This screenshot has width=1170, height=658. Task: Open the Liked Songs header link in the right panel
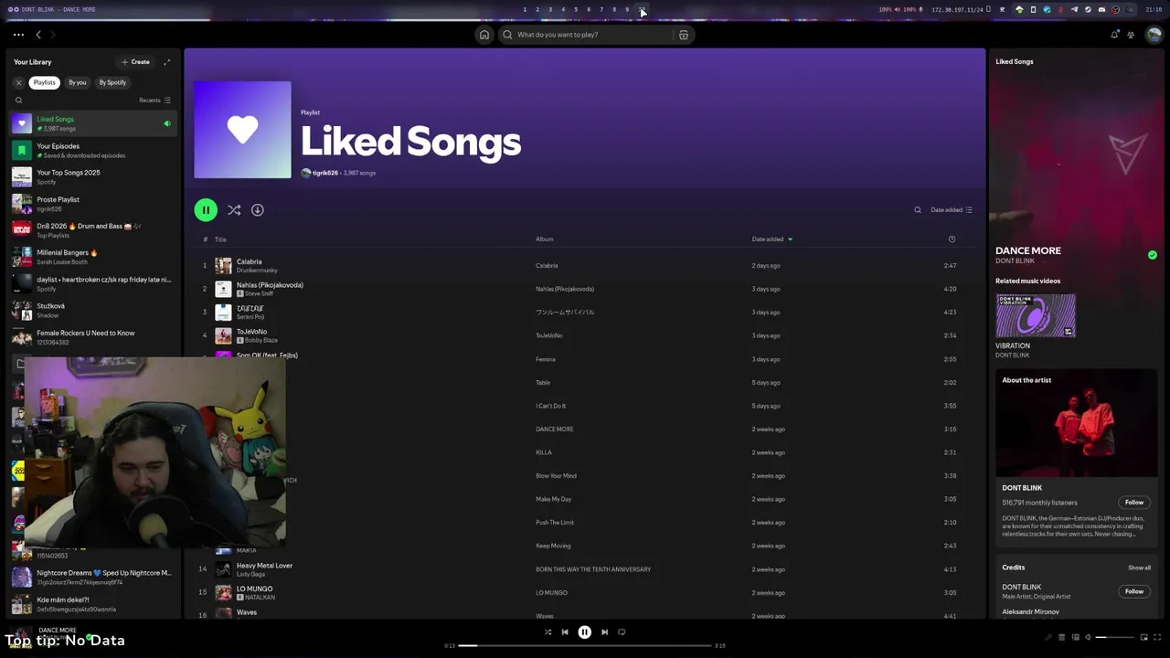coord(1015,62)
